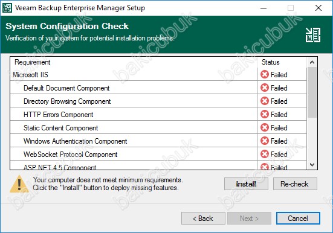This screenshot has height=233, width=333.
Task: Click the requirements list scrollbar thumb
Action: pos(312,92)
